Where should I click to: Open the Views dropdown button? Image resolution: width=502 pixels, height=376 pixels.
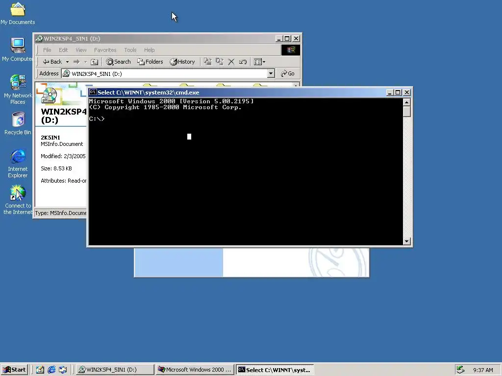coord(259,62)
